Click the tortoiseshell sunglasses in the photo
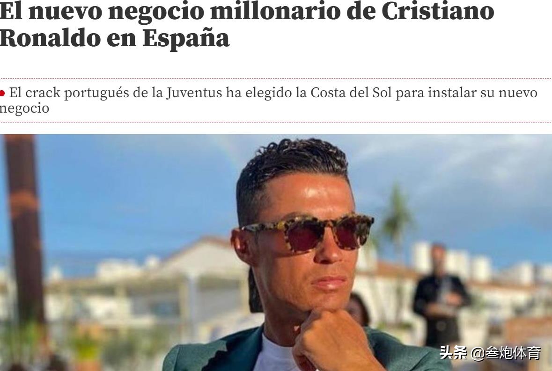 pyautogui.click(x=307, y=232)
